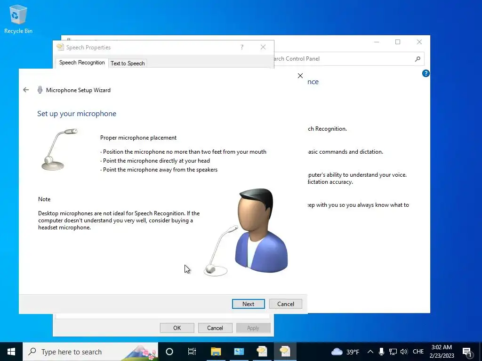Change CHE input language indicator
482x361 pixels.
[418, 352]
